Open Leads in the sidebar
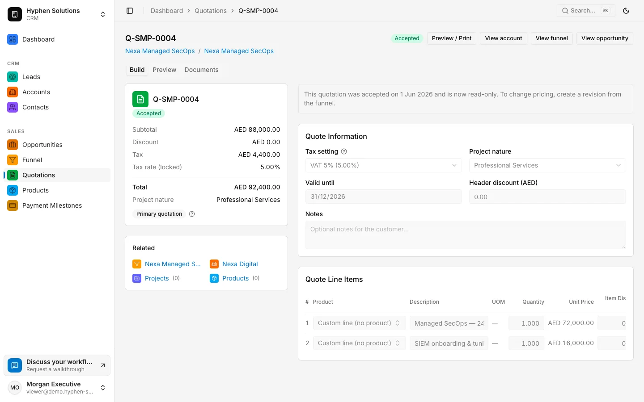This screenshot has width=644, height=402. 57,77
